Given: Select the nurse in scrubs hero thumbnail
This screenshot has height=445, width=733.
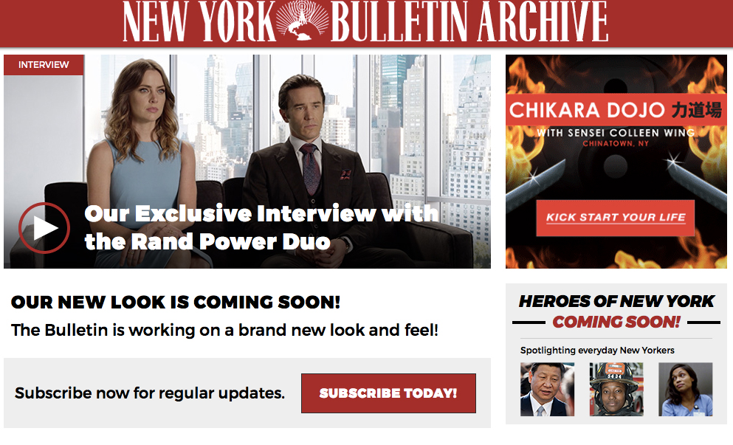Looking at the screenshot, I should click(685, 389).
